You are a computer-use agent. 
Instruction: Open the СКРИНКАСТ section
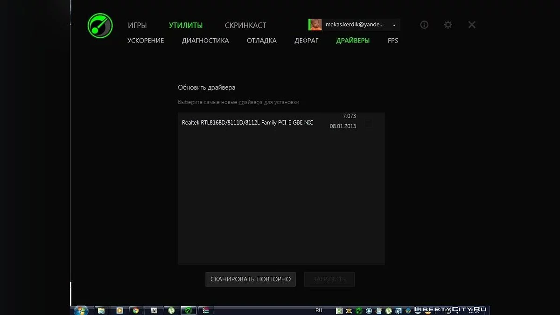coord(245,25)
